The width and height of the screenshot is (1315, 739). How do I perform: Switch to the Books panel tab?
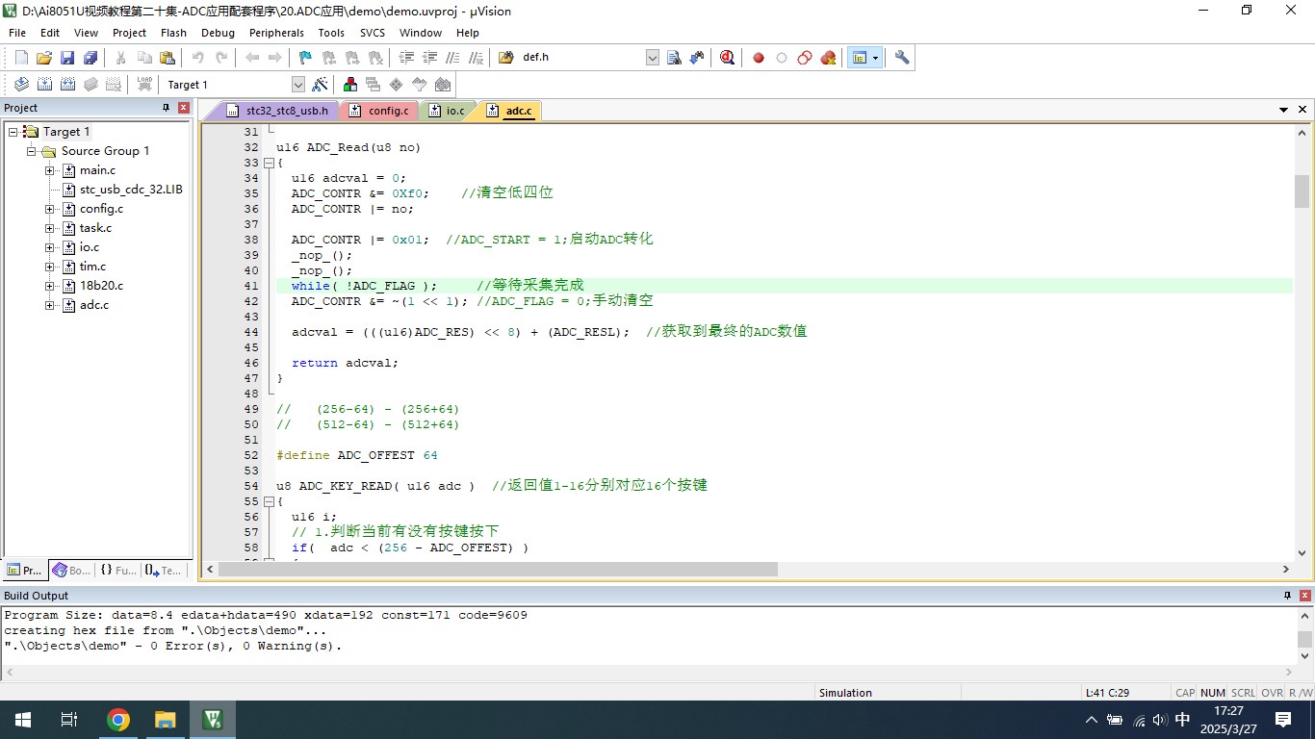pyautogui.click(x=72, y=571)
